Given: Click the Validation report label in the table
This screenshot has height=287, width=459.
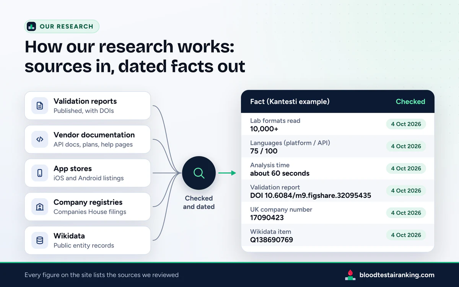Looking at the screenshot, I should coord(275,187).
